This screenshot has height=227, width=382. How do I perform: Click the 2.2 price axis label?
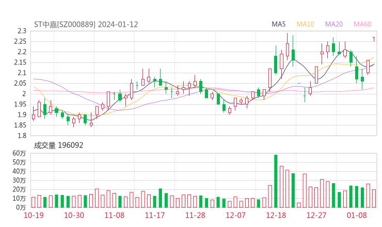point(22,52)
